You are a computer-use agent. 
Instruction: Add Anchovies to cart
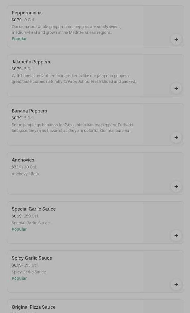tap(176, 186)
